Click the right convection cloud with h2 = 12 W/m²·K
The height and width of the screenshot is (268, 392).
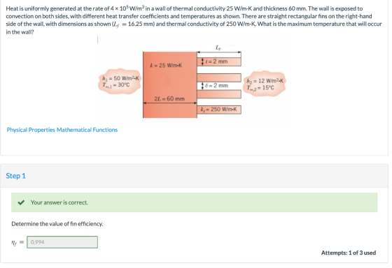pos(265,84)
